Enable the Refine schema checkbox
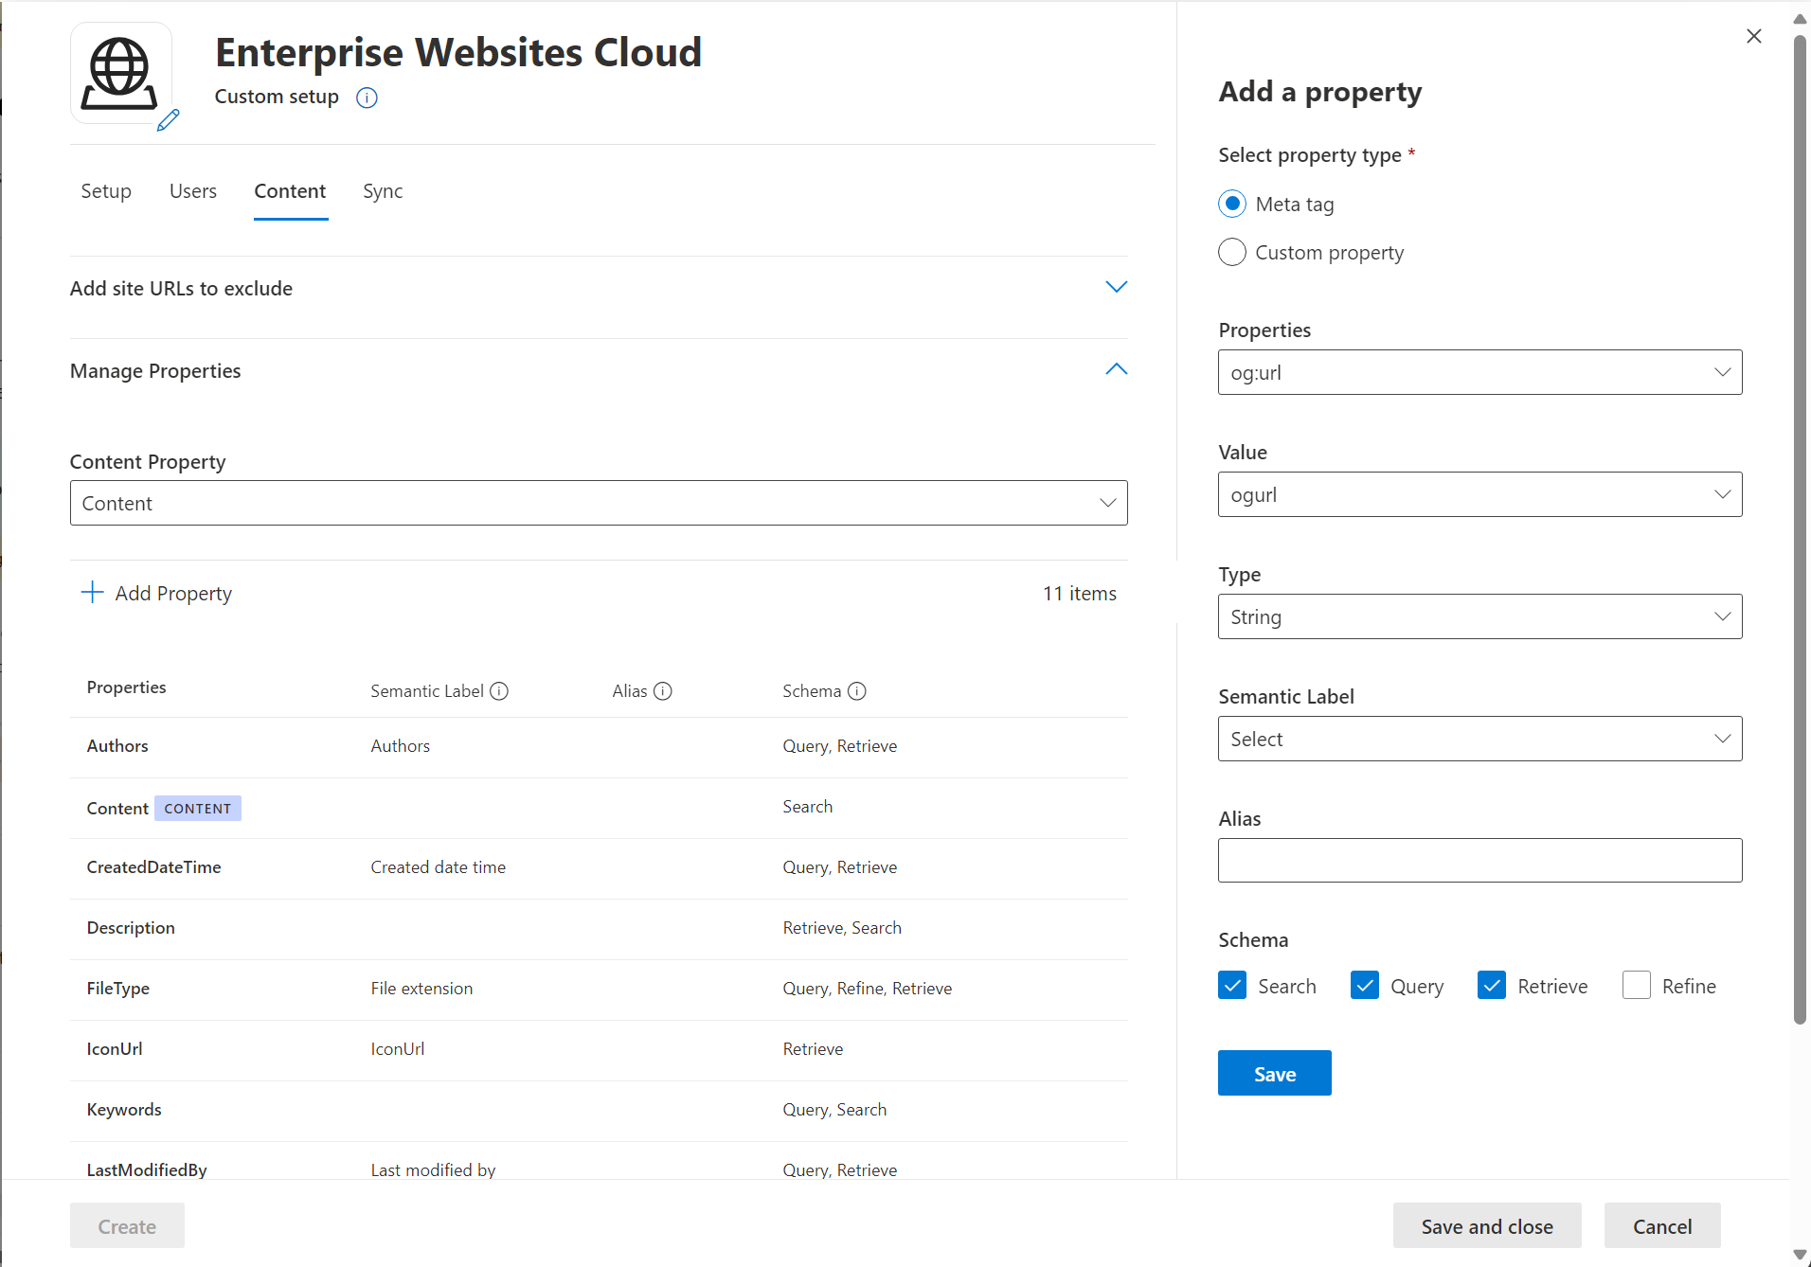Image resolution: width=1811 pixels, height=1267 pixels. pyautogui.click(x=1637, y=986)
